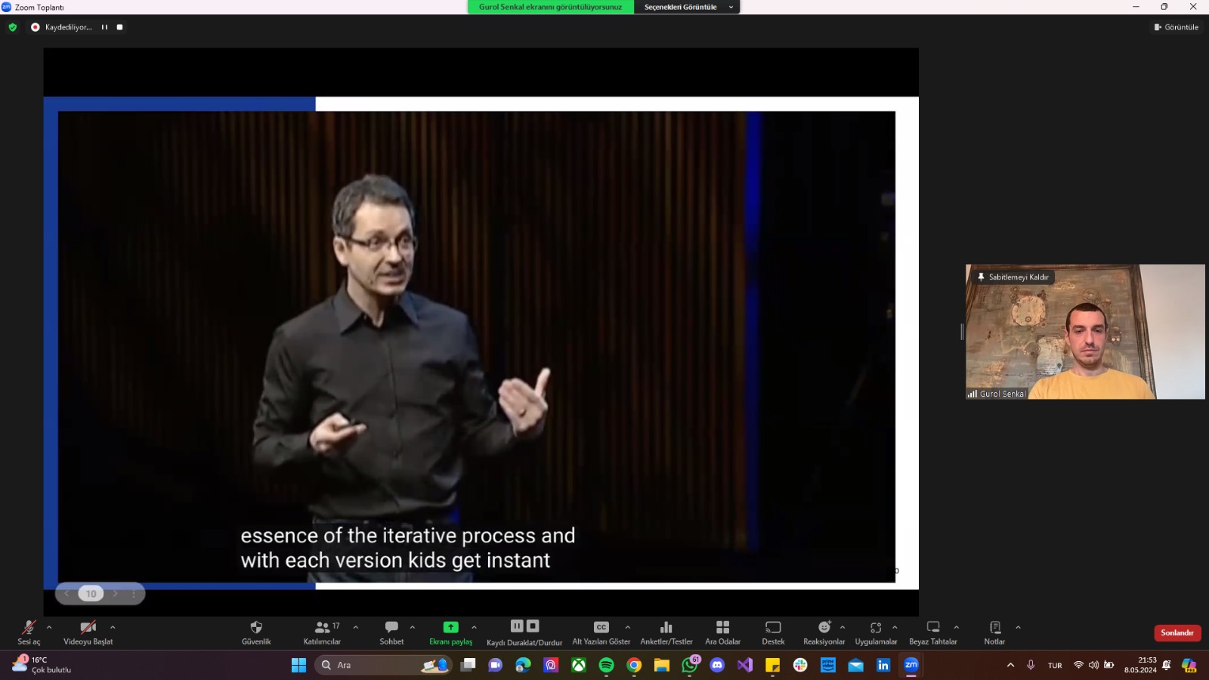Pause the recording in top-left indicator

(104, 27)
